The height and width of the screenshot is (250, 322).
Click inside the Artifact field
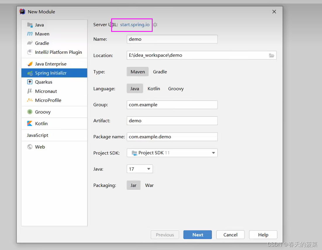[x=172, y=120]
